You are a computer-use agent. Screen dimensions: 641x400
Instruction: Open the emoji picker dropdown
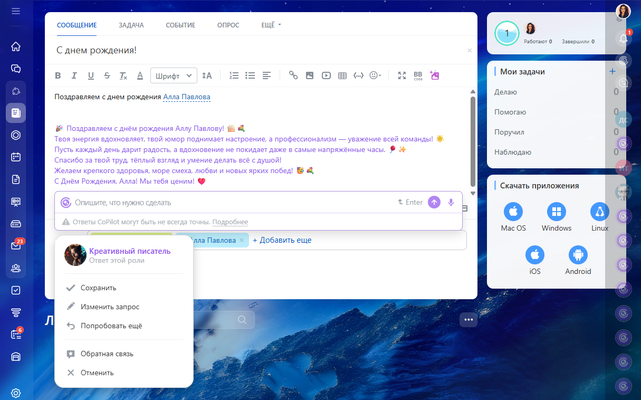[375, 75]
